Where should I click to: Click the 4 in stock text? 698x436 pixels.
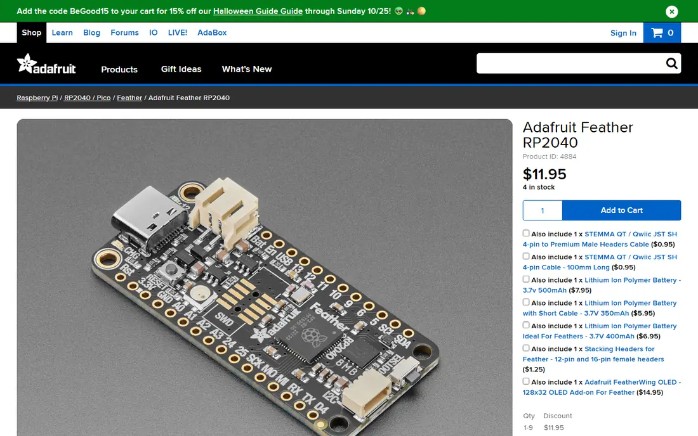pos(539,187)
